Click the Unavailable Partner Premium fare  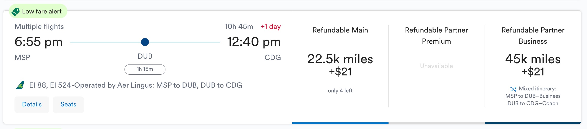click(436, 66)
